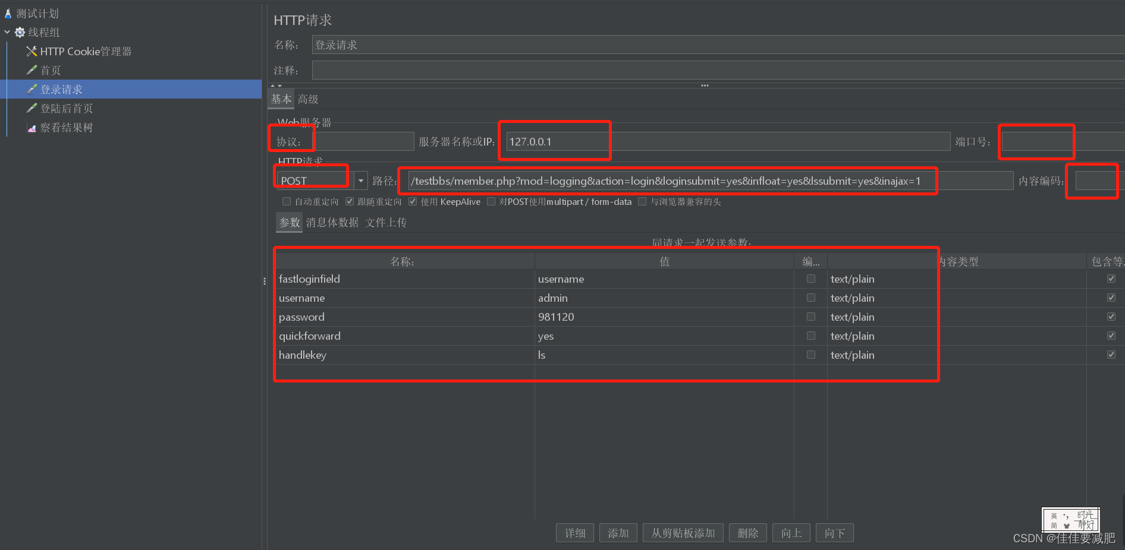The height and width of the screenshot is (550, 1125).
Task: Collapse the 线程组 tree node
Action: point(7,32)
